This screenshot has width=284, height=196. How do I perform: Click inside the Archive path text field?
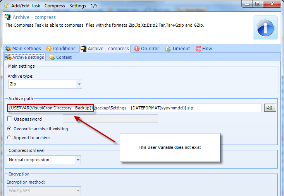click(x=174, y=108)
